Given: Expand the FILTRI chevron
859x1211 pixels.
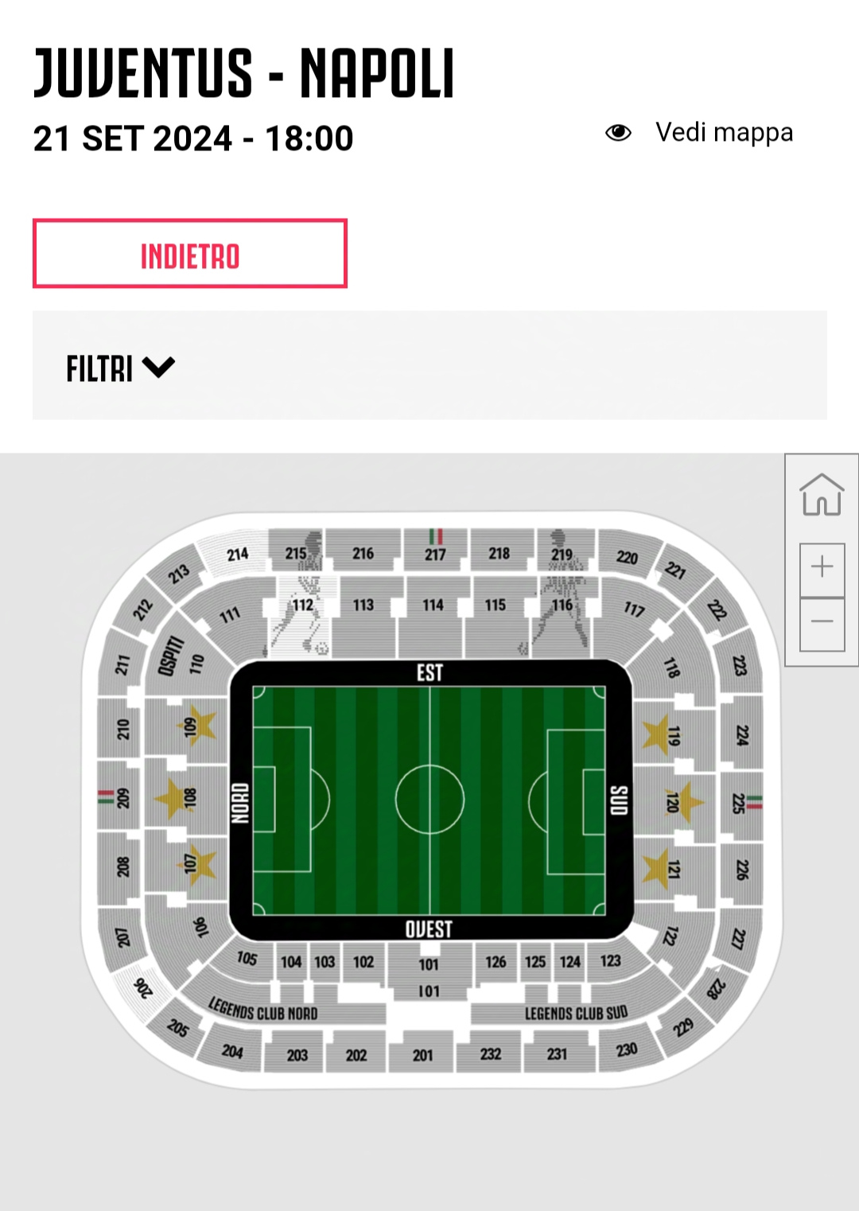Looking at the screenshot, I should pyautogui.click(x=158, y=368).
